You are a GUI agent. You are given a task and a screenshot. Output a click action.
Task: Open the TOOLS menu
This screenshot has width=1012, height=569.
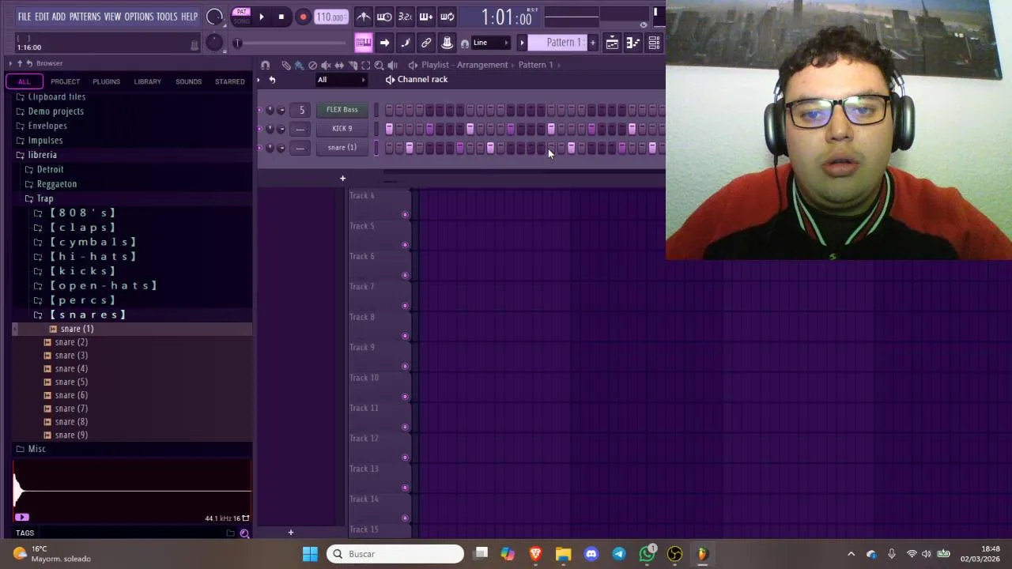(167, 17)
